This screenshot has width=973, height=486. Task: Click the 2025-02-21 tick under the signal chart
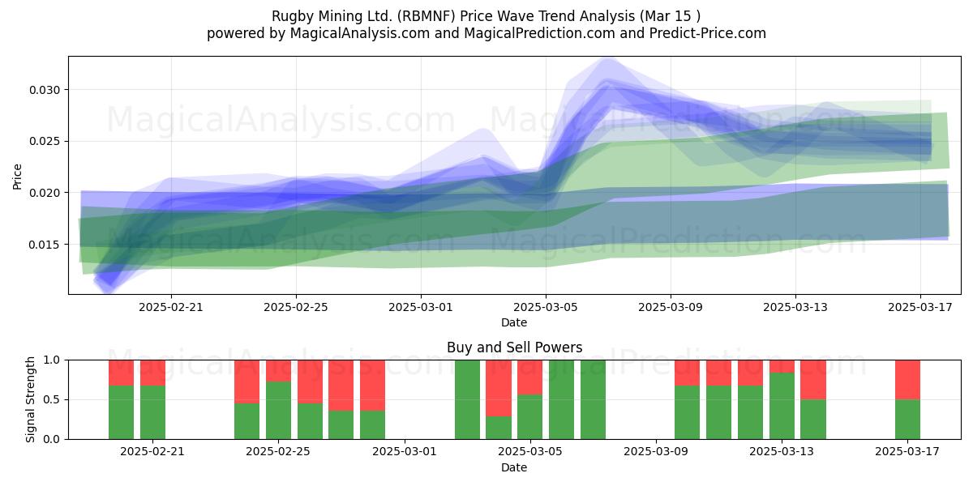pyautogui.click(x=152, y=452)
